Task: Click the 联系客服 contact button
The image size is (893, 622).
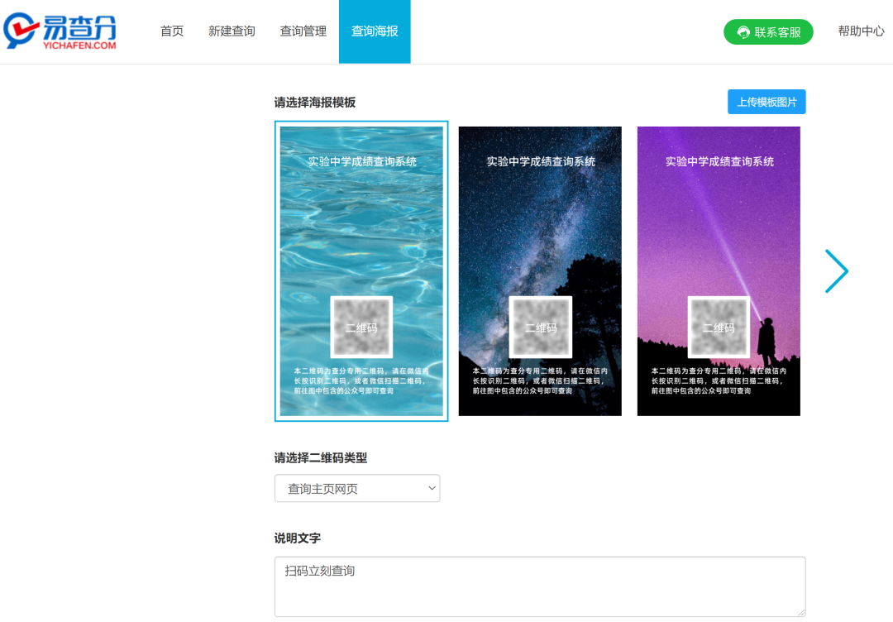Action: pos(768,32)
